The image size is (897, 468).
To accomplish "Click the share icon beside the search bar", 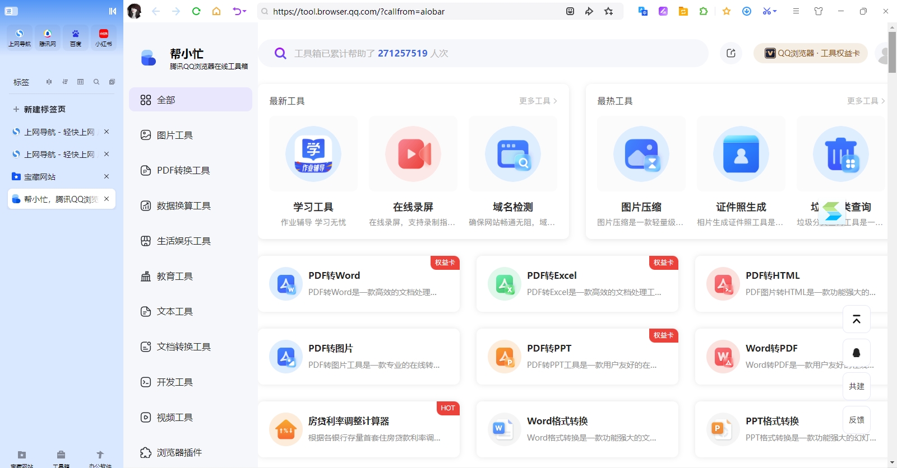I will click(731, 53).
